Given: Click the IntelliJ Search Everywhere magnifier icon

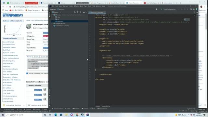Looking at the screenshot, I should (191, 9).
